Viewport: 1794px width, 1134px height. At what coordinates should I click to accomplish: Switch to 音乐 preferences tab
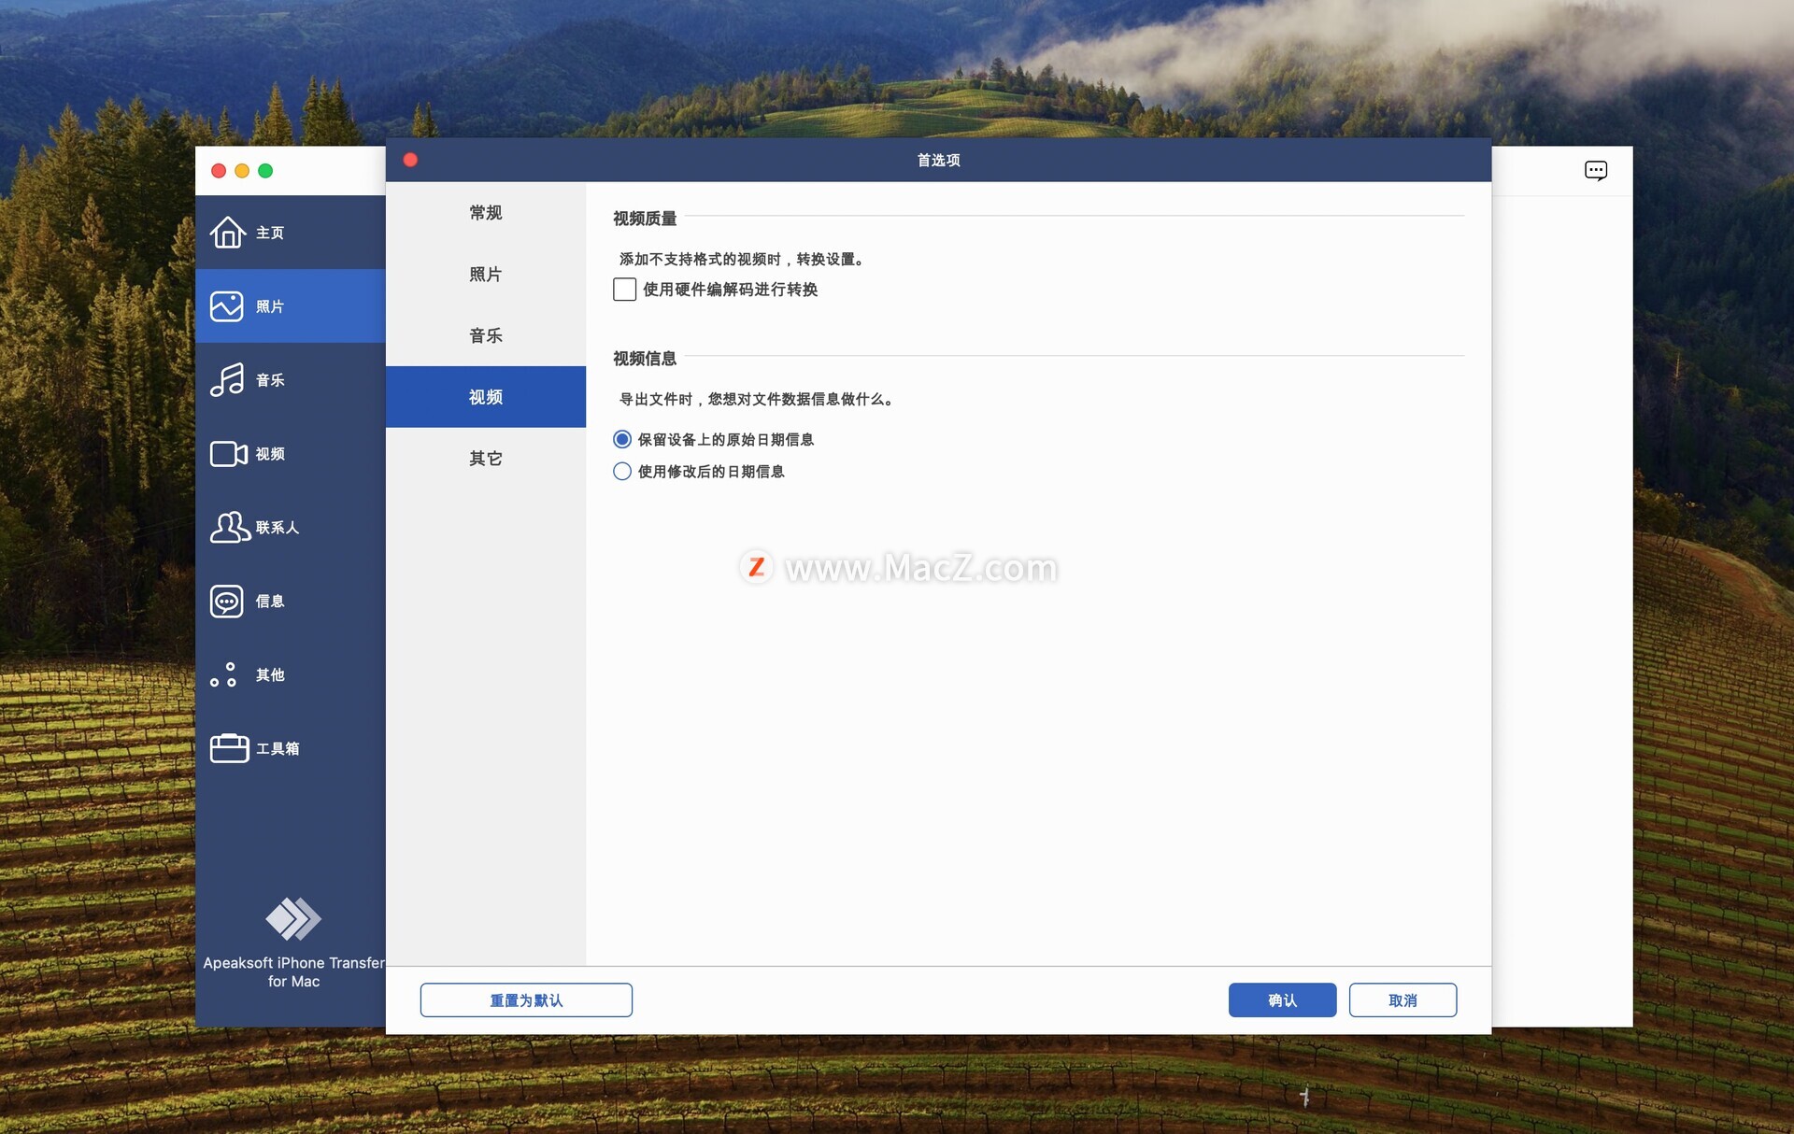486,335
